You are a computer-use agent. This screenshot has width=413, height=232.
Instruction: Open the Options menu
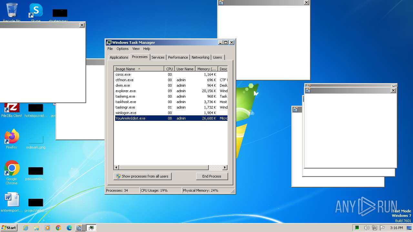[x=123, y=49]
